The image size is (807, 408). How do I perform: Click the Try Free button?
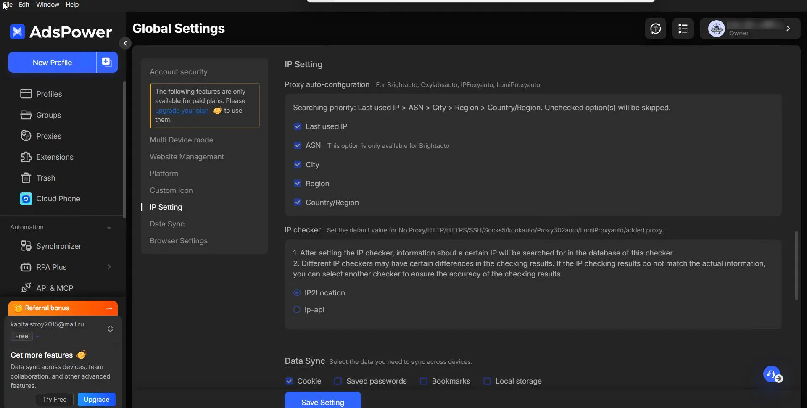[55, 400]
